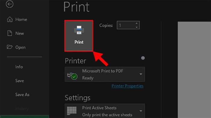Click the Home house icon
This screenshot has width=211, height=118.
[x=10, y=19]
